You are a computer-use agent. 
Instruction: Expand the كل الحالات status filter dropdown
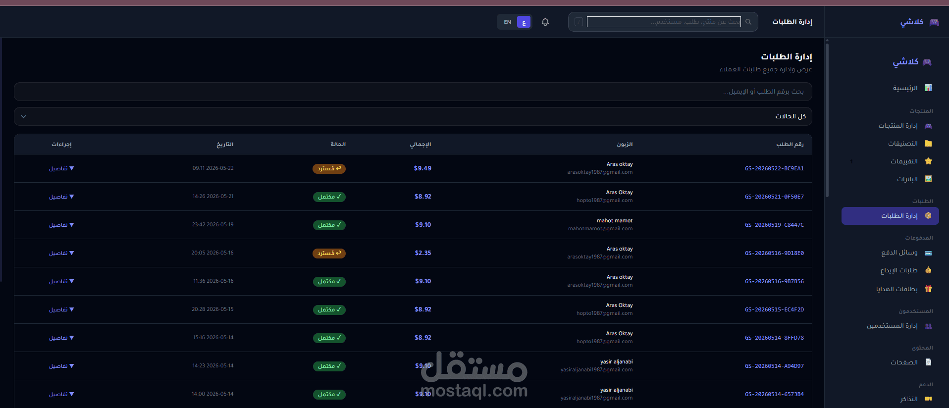(413, 116)
